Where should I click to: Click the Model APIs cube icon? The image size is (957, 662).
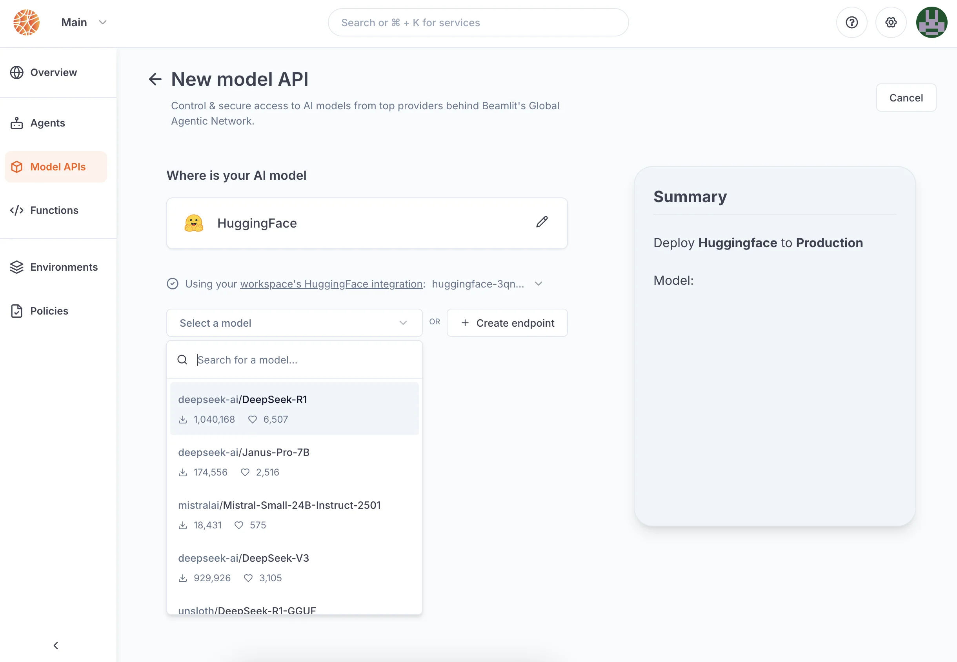click(x=16, y=167)
